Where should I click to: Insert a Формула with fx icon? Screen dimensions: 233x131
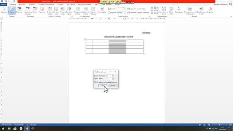click(x=210, y=10)
